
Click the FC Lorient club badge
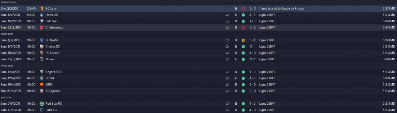[x=42, y=53]
